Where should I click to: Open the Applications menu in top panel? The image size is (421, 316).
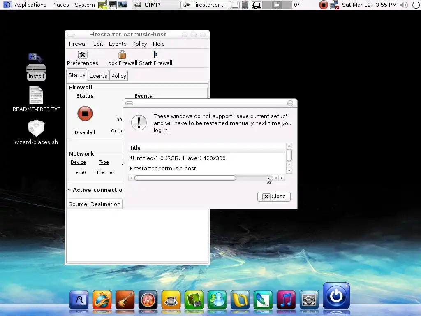click(x=30, y=5)
